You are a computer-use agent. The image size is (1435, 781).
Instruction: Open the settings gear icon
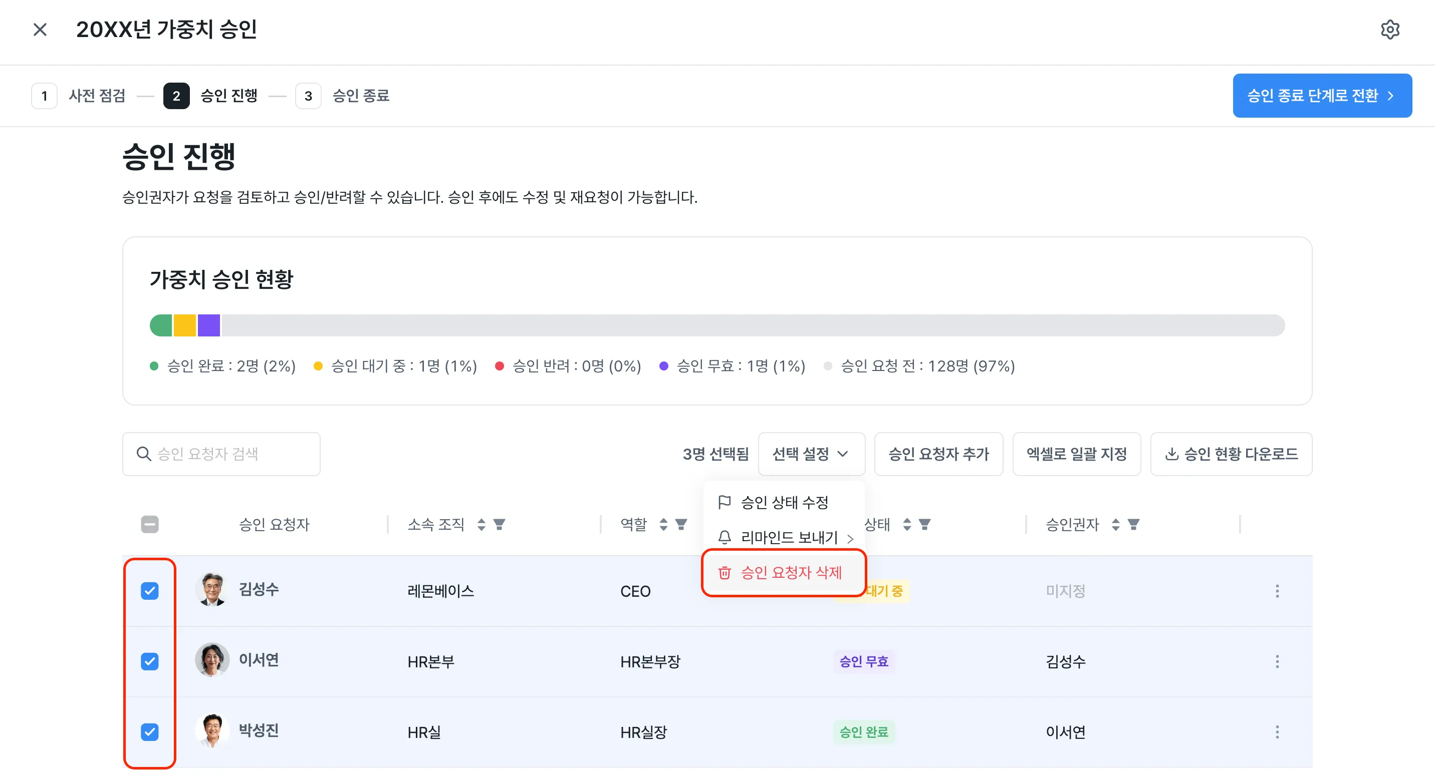tap(1390, 30)
